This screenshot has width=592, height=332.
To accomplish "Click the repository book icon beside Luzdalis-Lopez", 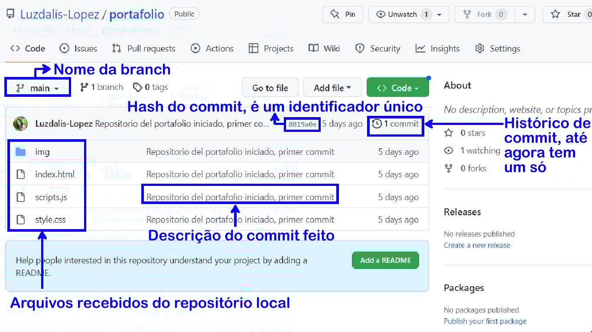I will [10, 14].
